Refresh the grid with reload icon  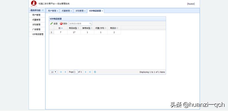[95, 72]
